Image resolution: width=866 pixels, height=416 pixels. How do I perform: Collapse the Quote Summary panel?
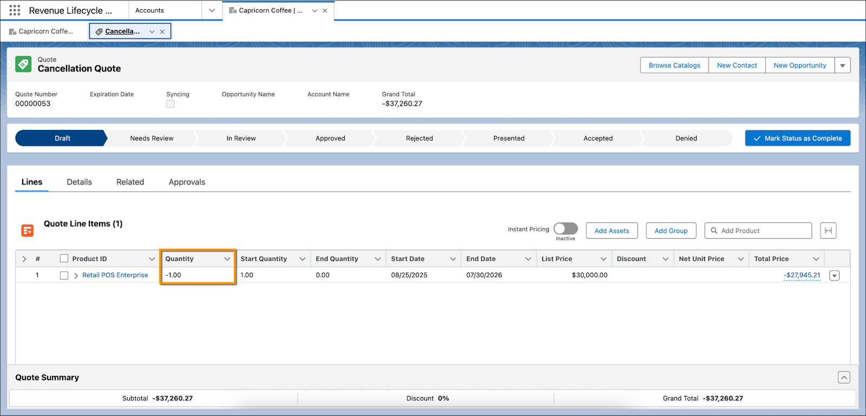(x=844, y=377)
